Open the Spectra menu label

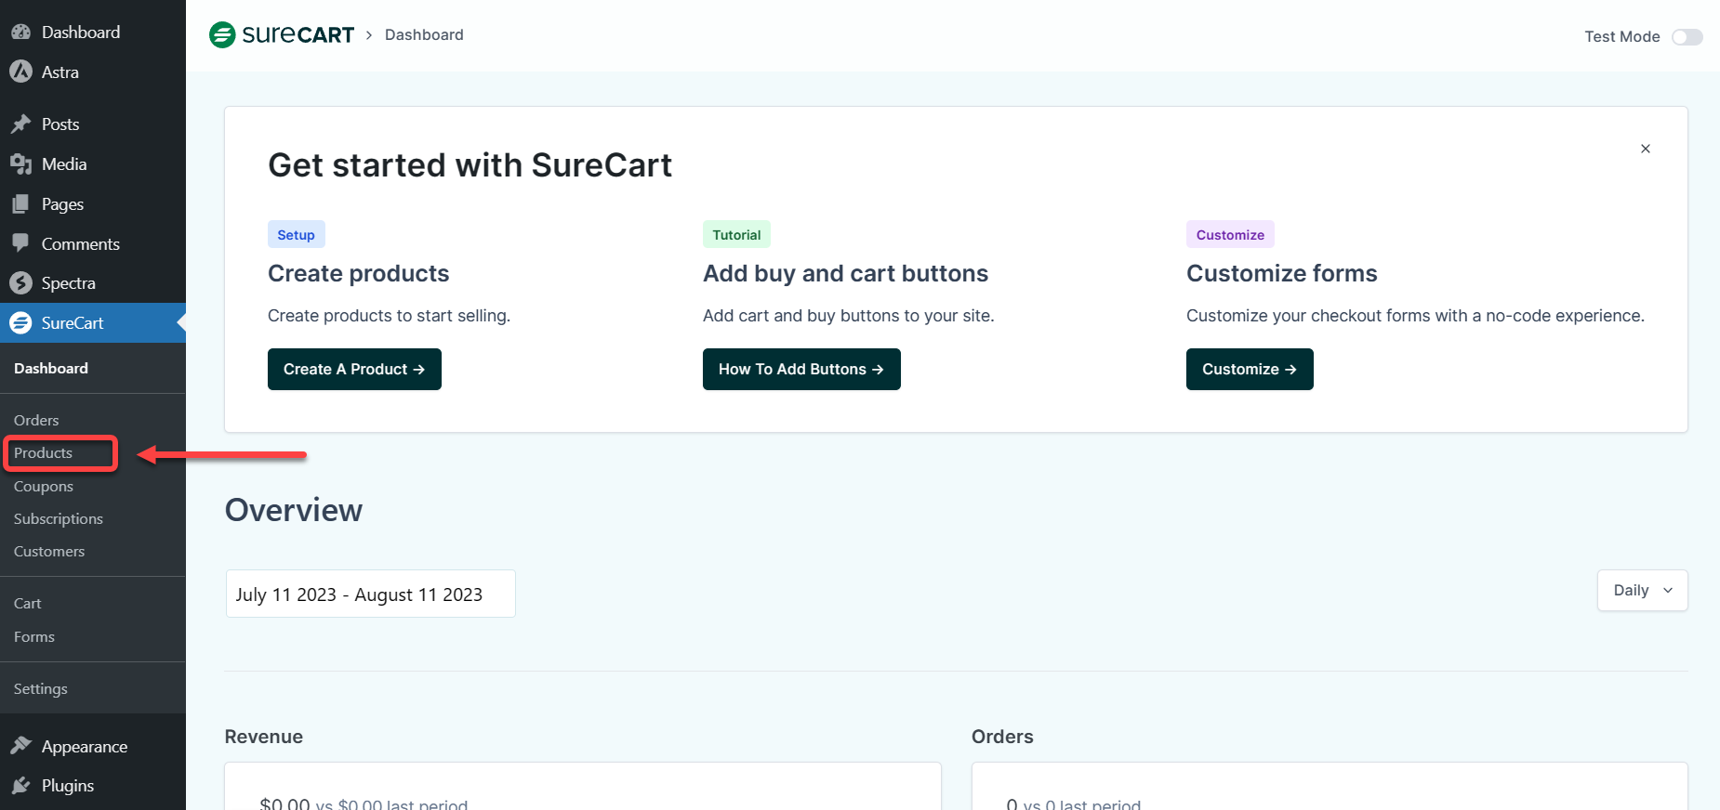click(69, 282)
